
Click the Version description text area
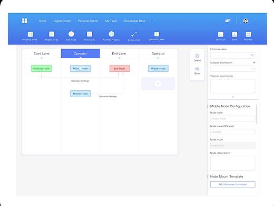[x=232, y=86]
